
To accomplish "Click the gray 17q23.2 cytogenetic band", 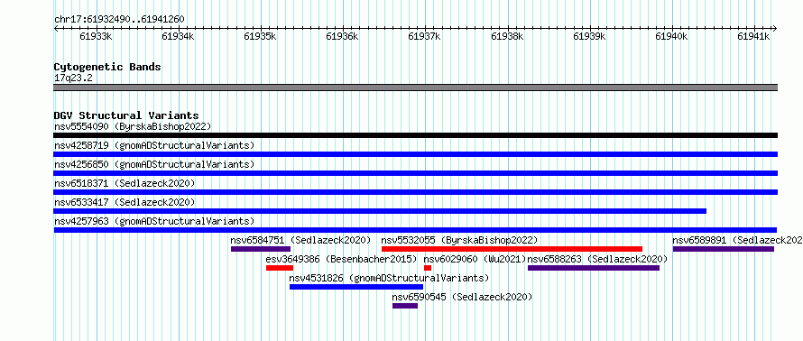I will tap(415, 88).
